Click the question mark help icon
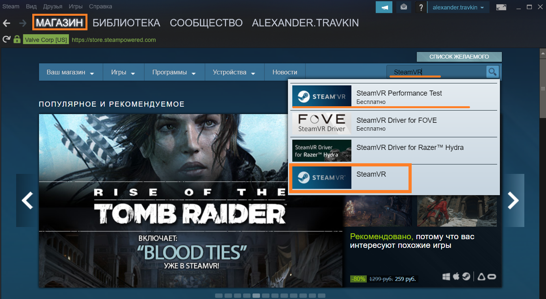The height and width of the screenshot is (299, 546). pos(421,7)
